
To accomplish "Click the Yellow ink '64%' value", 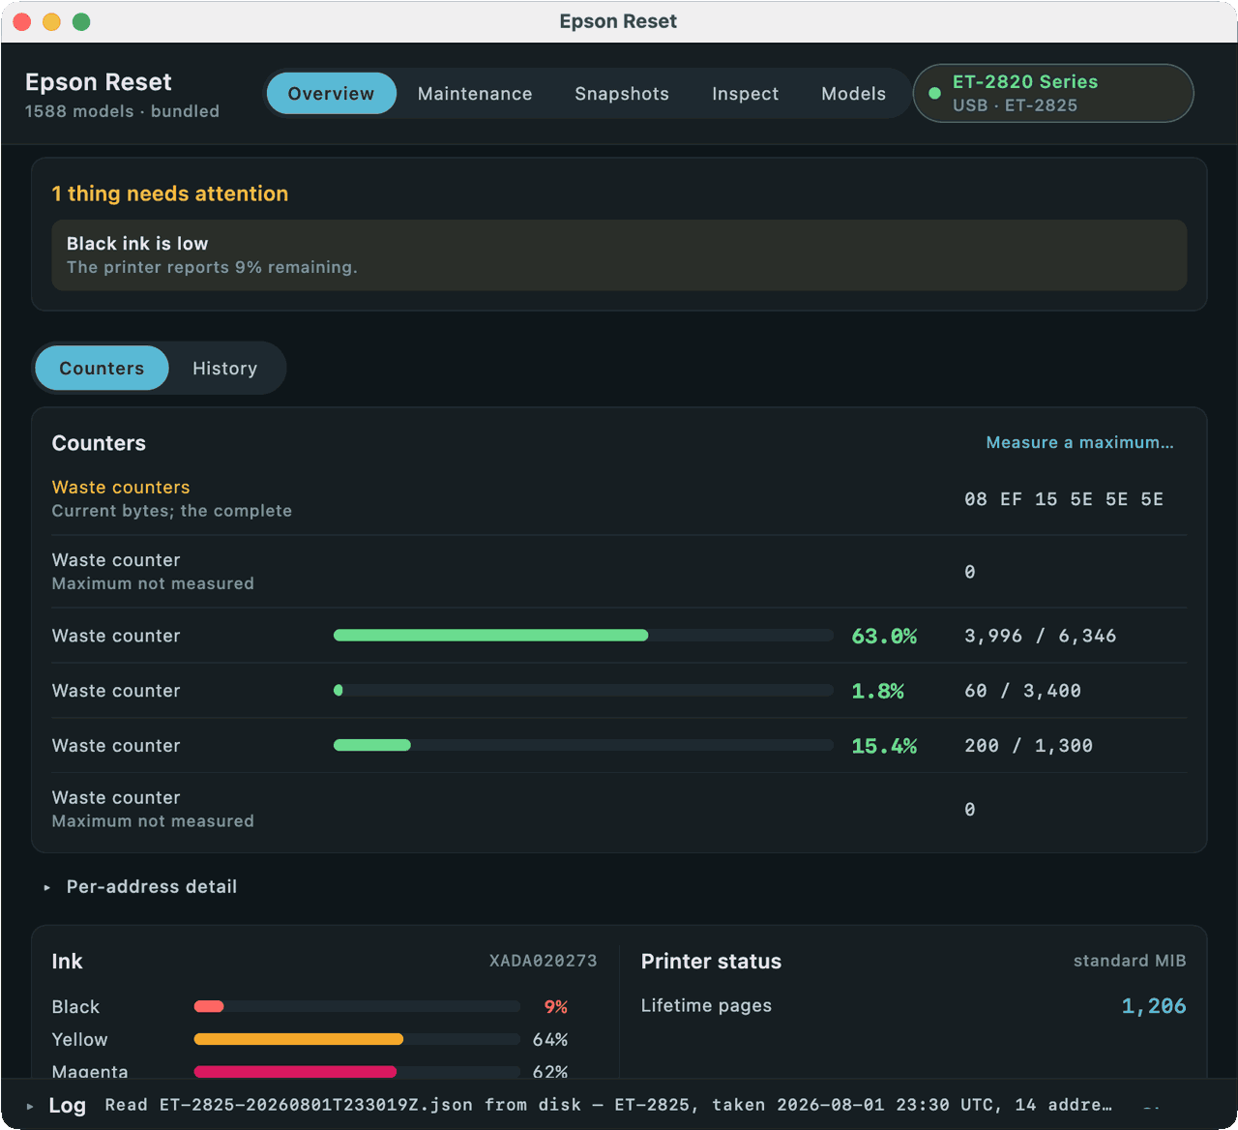I will tap(550, 1040).
